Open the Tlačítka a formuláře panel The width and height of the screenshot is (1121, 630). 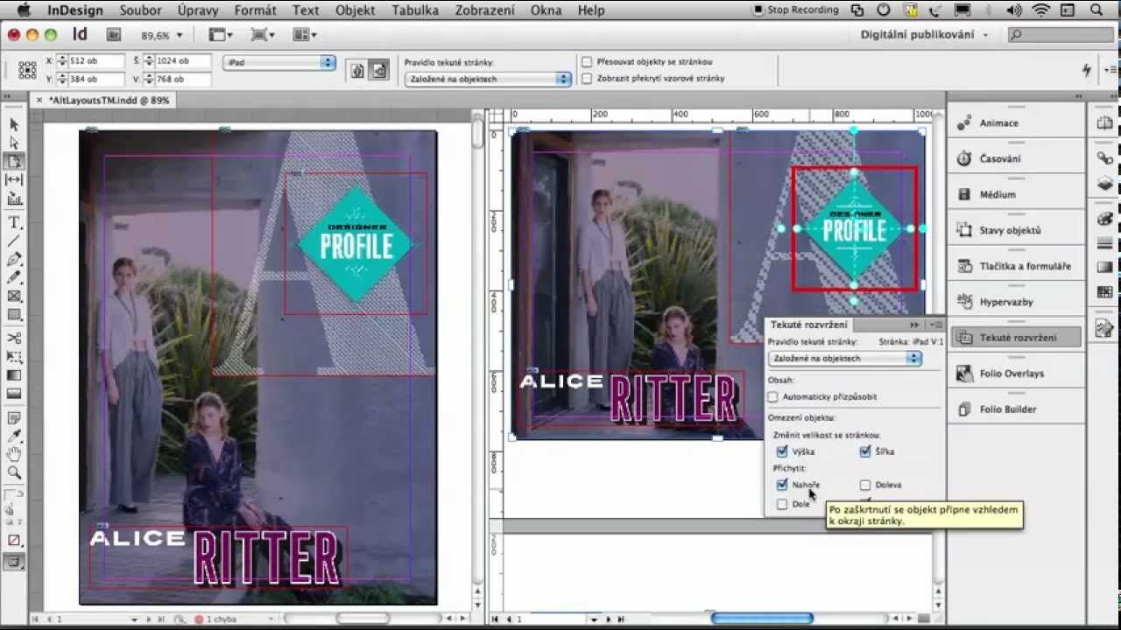pos(1016,266)
